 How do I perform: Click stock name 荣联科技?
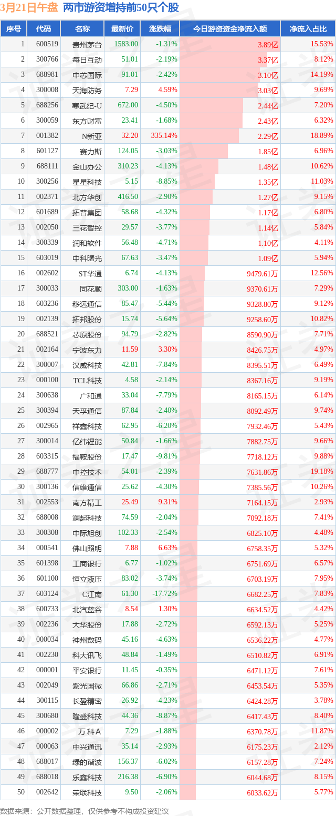point(87,793)
